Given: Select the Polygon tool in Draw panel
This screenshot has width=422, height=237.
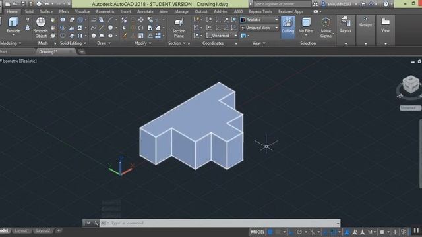Looking at the screenshot, I should point(94,36).
